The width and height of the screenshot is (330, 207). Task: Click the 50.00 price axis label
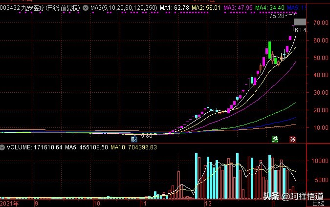coord(321,58)
